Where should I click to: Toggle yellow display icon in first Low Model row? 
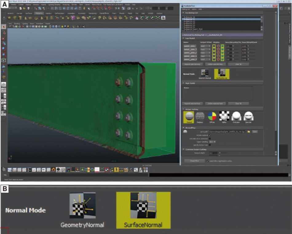tap(214, 46)
